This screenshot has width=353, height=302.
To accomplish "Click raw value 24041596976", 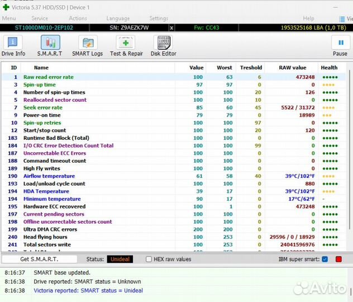I will point(297,245).
